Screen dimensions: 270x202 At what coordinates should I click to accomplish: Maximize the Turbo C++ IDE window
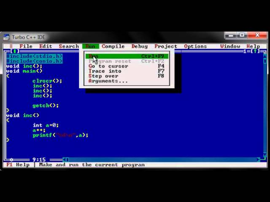(242, 35)
